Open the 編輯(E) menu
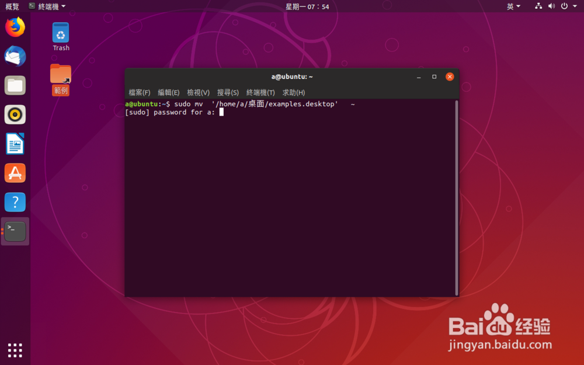This screenshot has width=584, height=365. coord(168,92)
